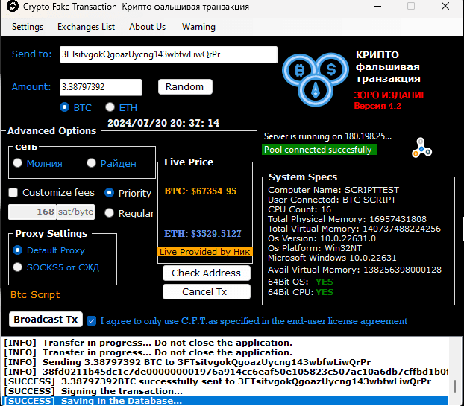The image size is (464, 406).
Task: Click the app logo in title bar
Action: click(13, 6)
